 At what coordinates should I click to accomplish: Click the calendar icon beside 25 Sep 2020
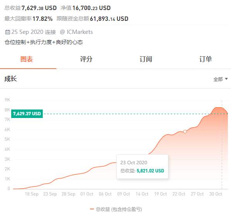pos(7,32)
